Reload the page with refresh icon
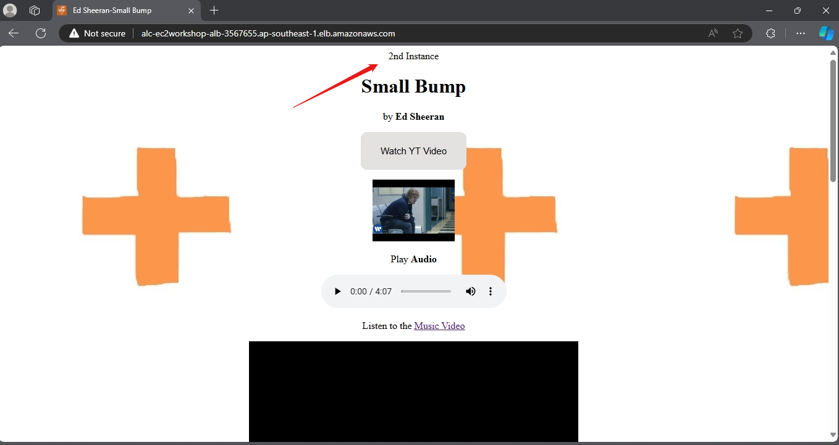This screenshot has width=839, height=445. (41, 33)
